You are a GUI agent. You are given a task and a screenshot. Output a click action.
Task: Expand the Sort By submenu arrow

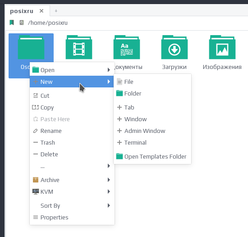(x=109, y=205)
